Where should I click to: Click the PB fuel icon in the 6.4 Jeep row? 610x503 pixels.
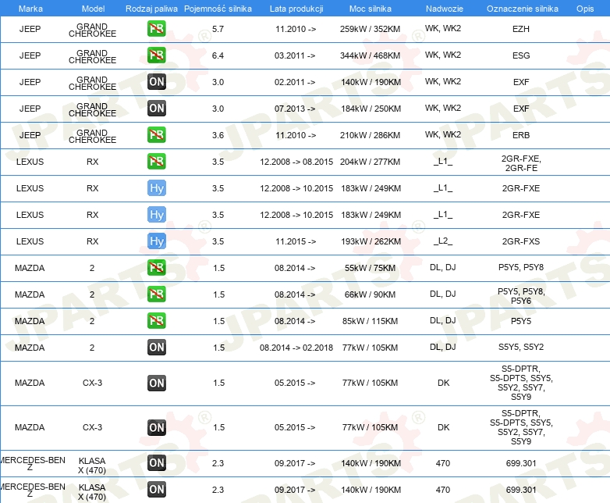point(157,55)
